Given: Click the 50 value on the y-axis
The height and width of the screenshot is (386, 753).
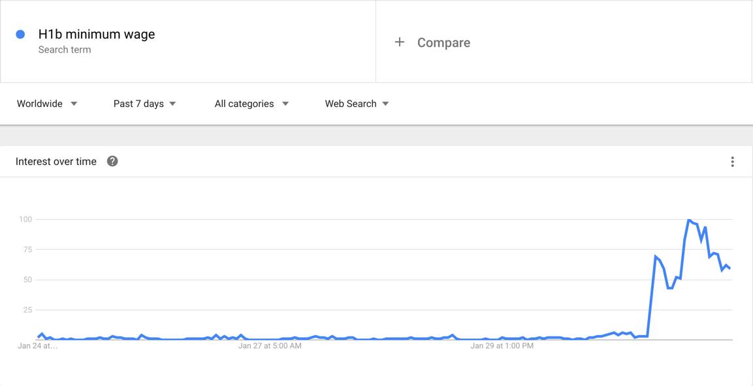Looking at the screenshot, I should pyautogui.click(x=27, y=280).
